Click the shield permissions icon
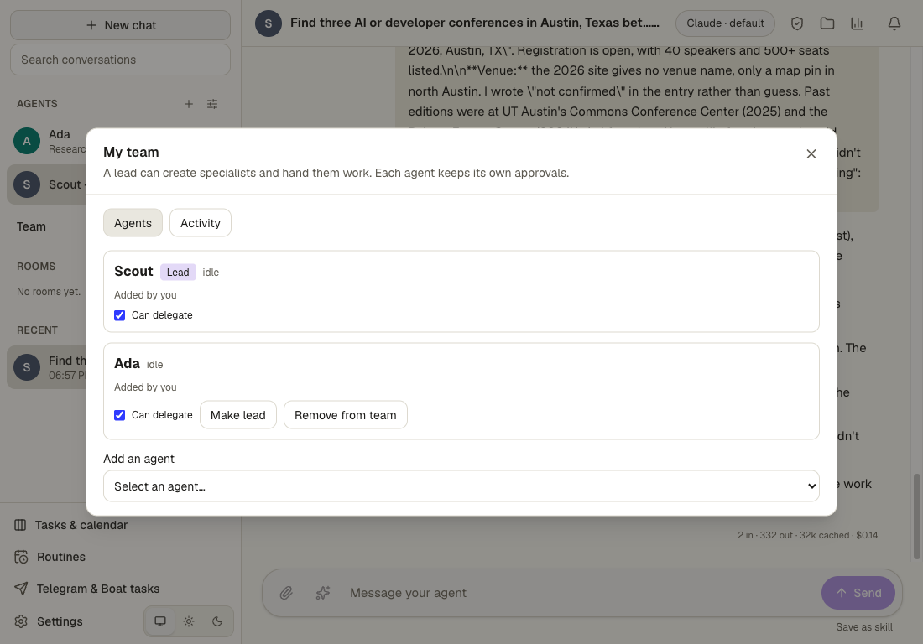The width and height of the screenshot is (923, 644). point(797,23)
